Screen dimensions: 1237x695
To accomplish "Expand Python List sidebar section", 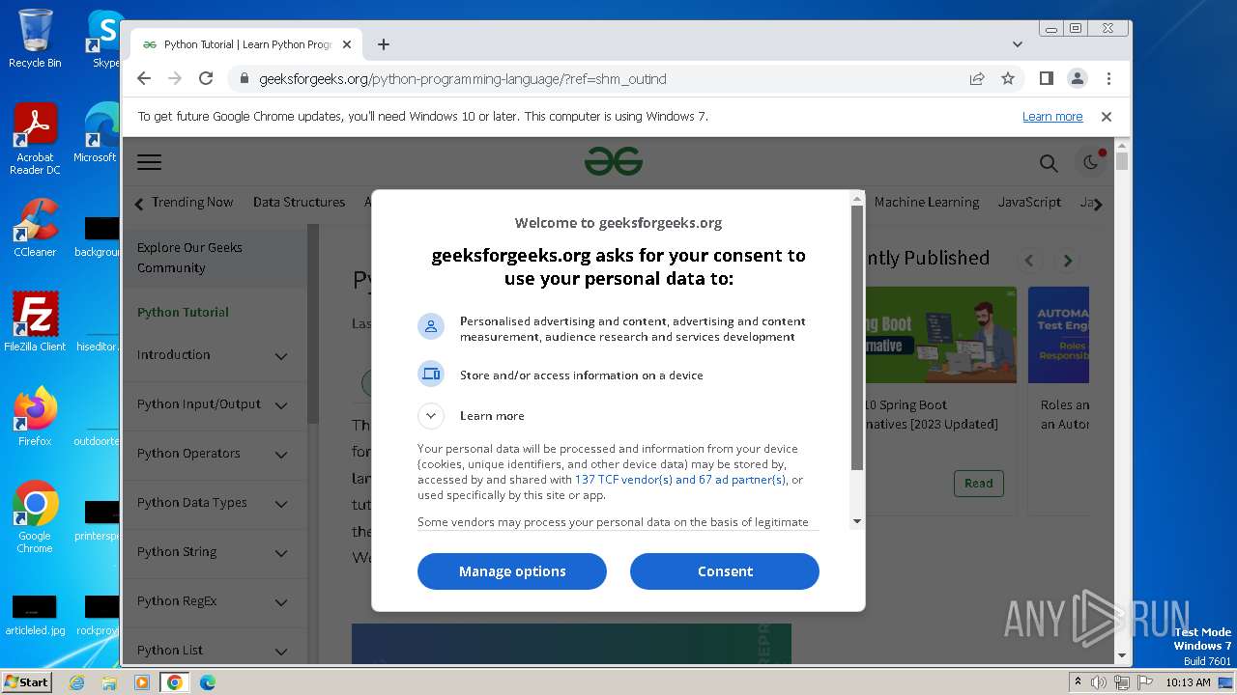I will [x=281, y=652].
